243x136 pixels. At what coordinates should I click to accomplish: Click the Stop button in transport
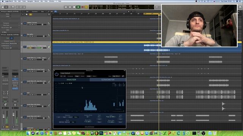tap(74, 7)
